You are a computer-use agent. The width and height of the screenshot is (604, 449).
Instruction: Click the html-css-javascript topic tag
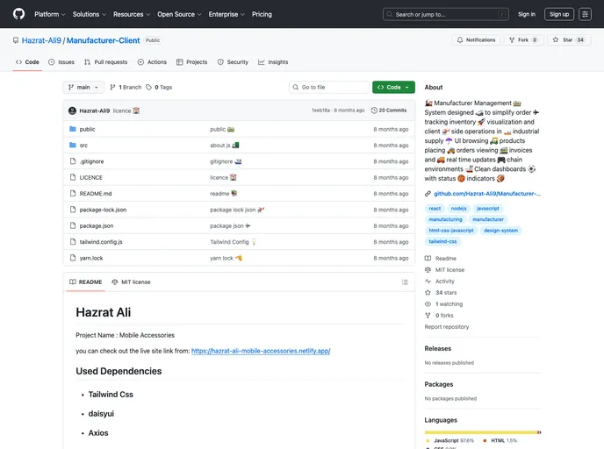[x=451, y=231]
